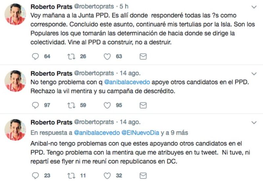
Task: Like the Junta PPD tweet
Action: click(x=107, y=57)
